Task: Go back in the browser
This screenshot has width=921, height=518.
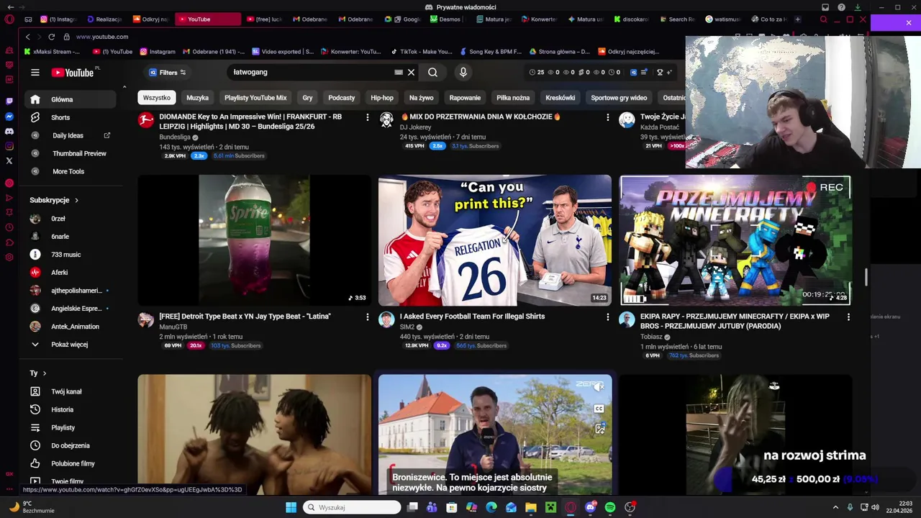Action: [x=27, y=37]
